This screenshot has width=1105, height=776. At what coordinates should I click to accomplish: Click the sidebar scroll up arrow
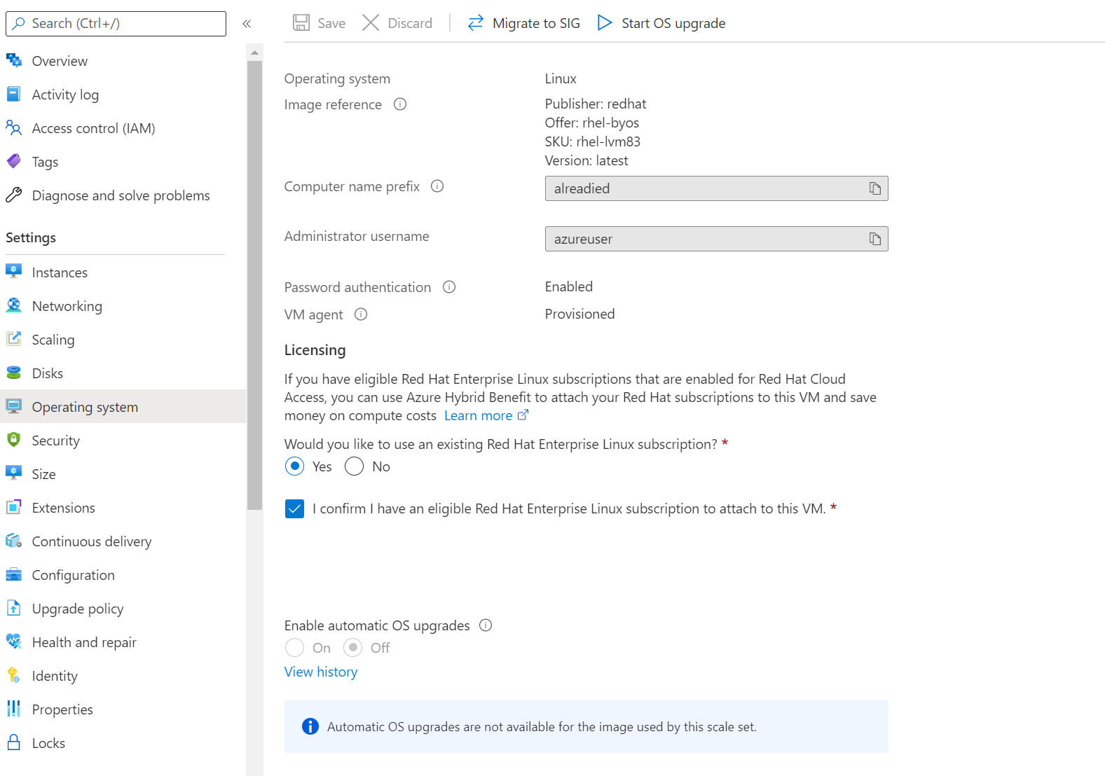(255, 53)
